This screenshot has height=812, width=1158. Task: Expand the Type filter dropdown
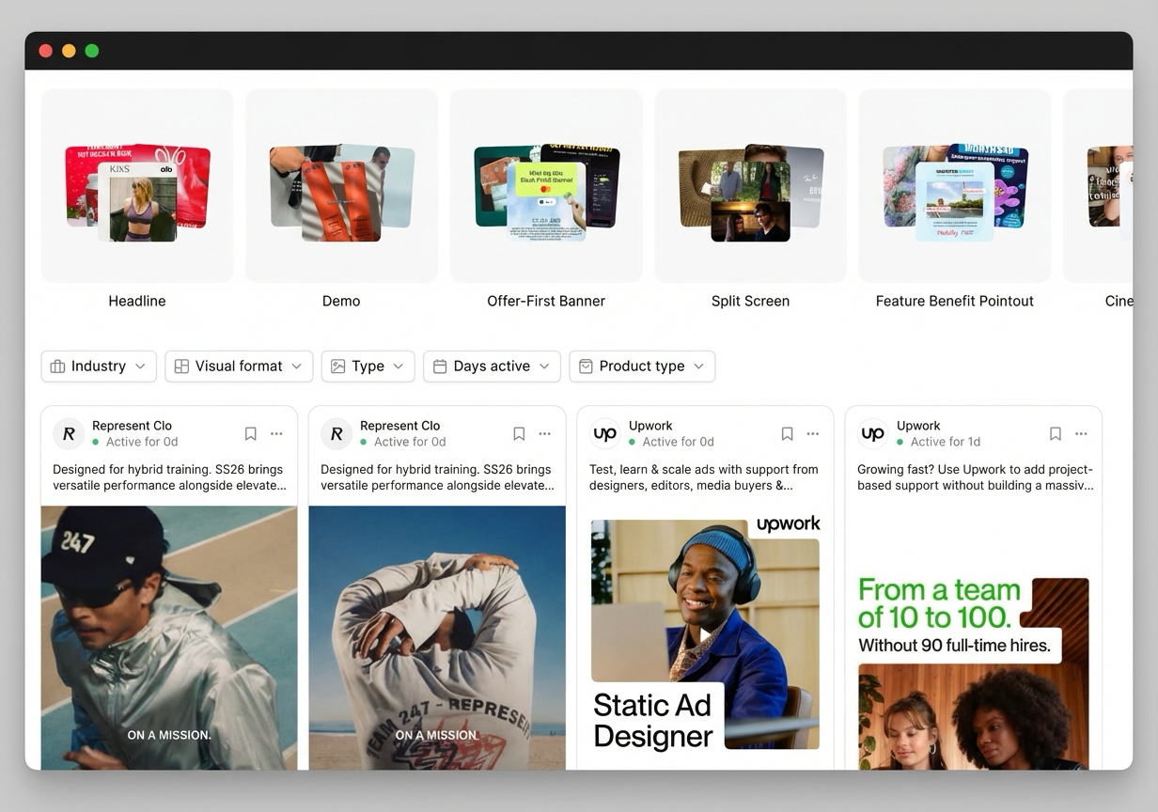368,367
